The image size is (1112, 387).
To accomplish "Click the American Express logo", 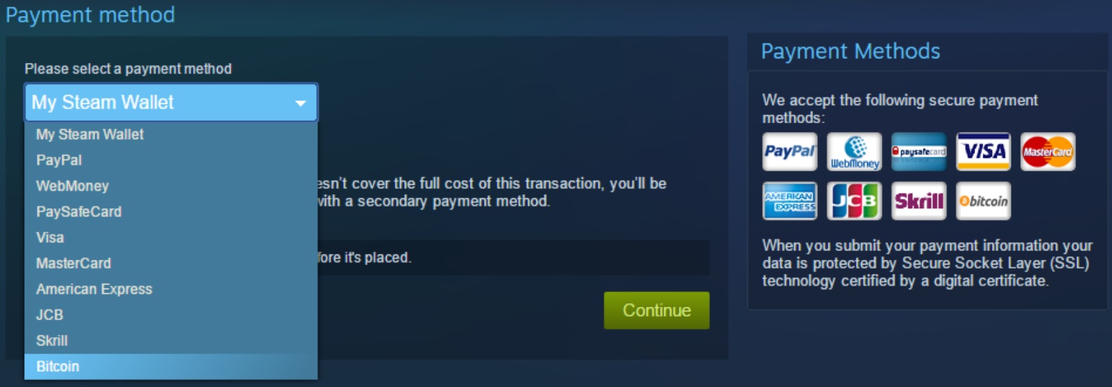I will (x=790, y=201).
